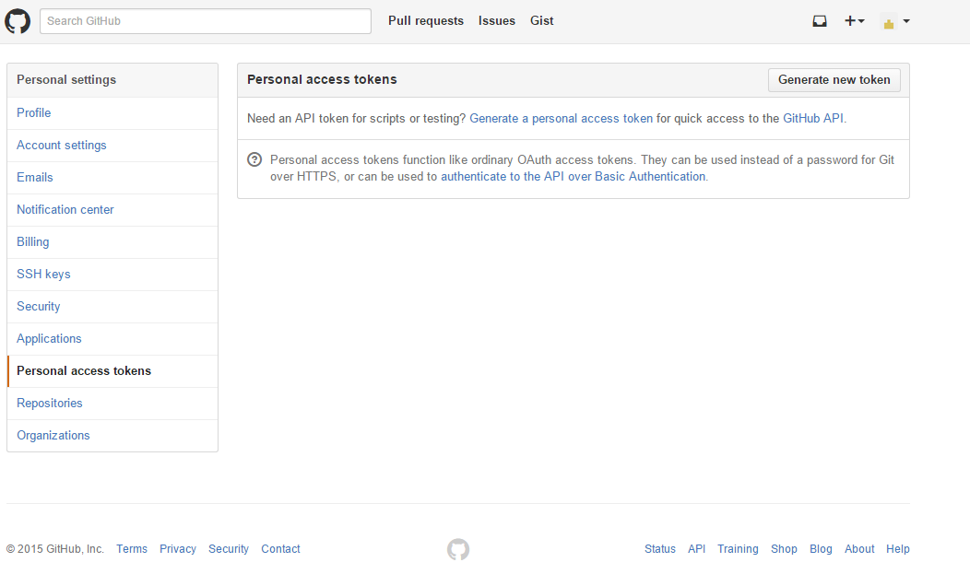This screenshot has width=970, height=574.
Task: Open the GitHub API link
Action: [x=813, y=119]
